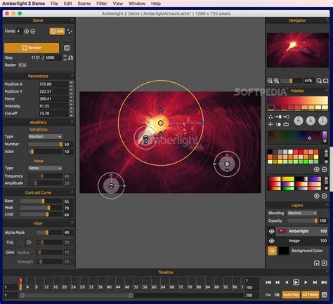Click the Render button
This screenshot has width=333, height=304.
tap(32, 48)
